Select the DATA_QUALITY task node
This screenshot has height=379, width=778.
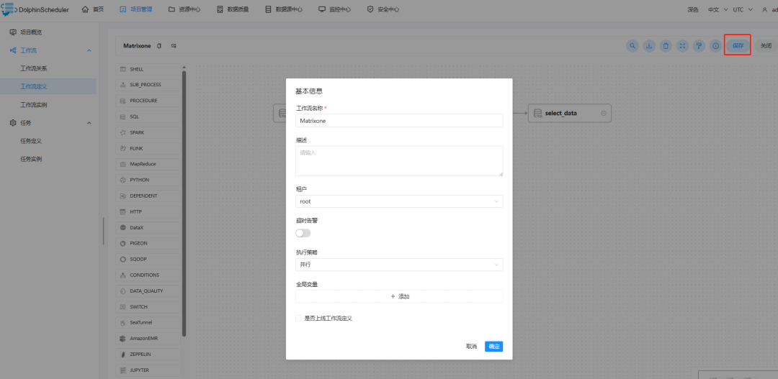click(148, 291)
